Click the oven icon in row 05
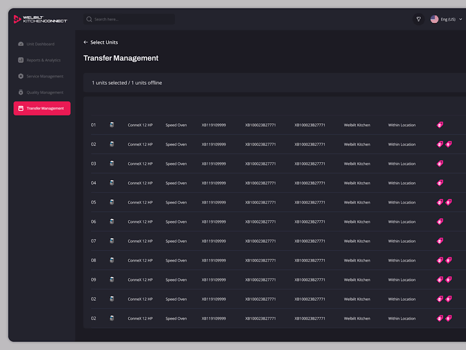Screen dimensions: 466x350 [112, 202]
